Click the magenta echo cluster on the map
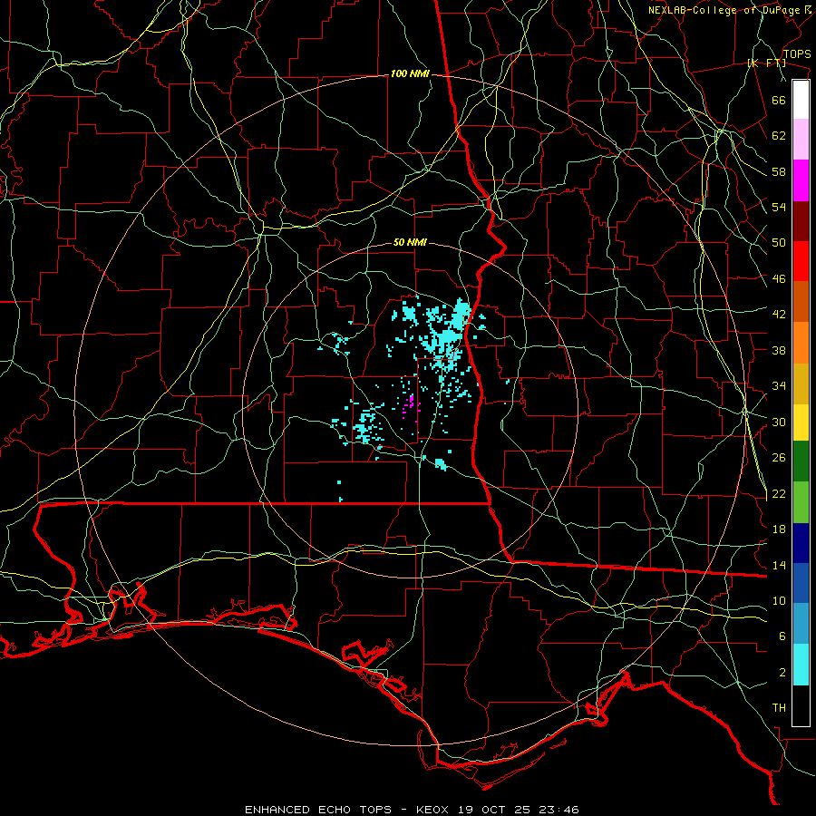 pyautogui.click(x=411, y=406)
